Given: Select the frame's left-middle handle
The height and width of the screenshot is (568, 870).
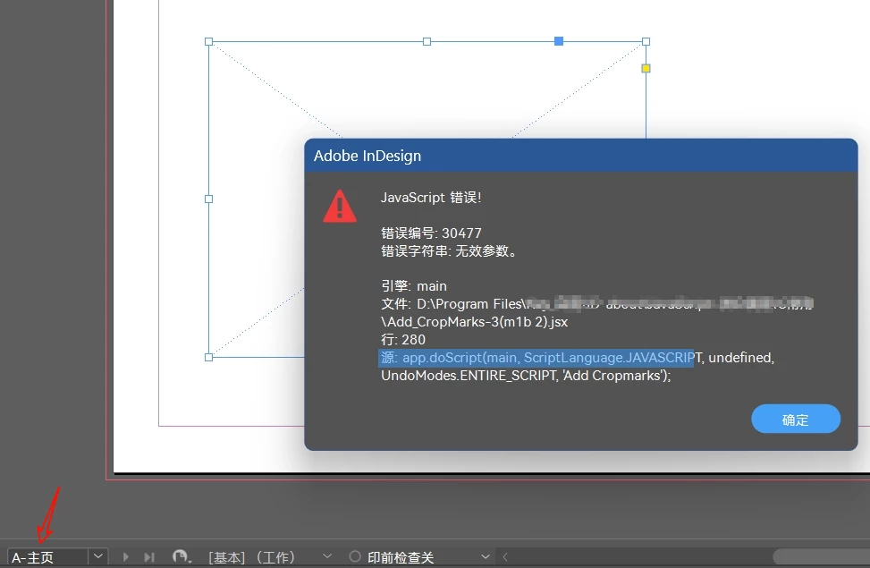Looking at the screenshot, I should click(x=208, y=199).
